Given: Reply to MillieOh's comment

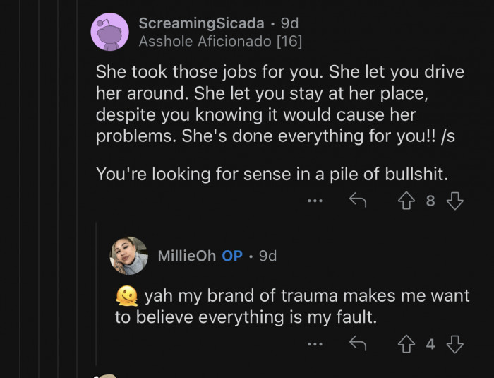Looking at the screenshot, I should (358, 344).
